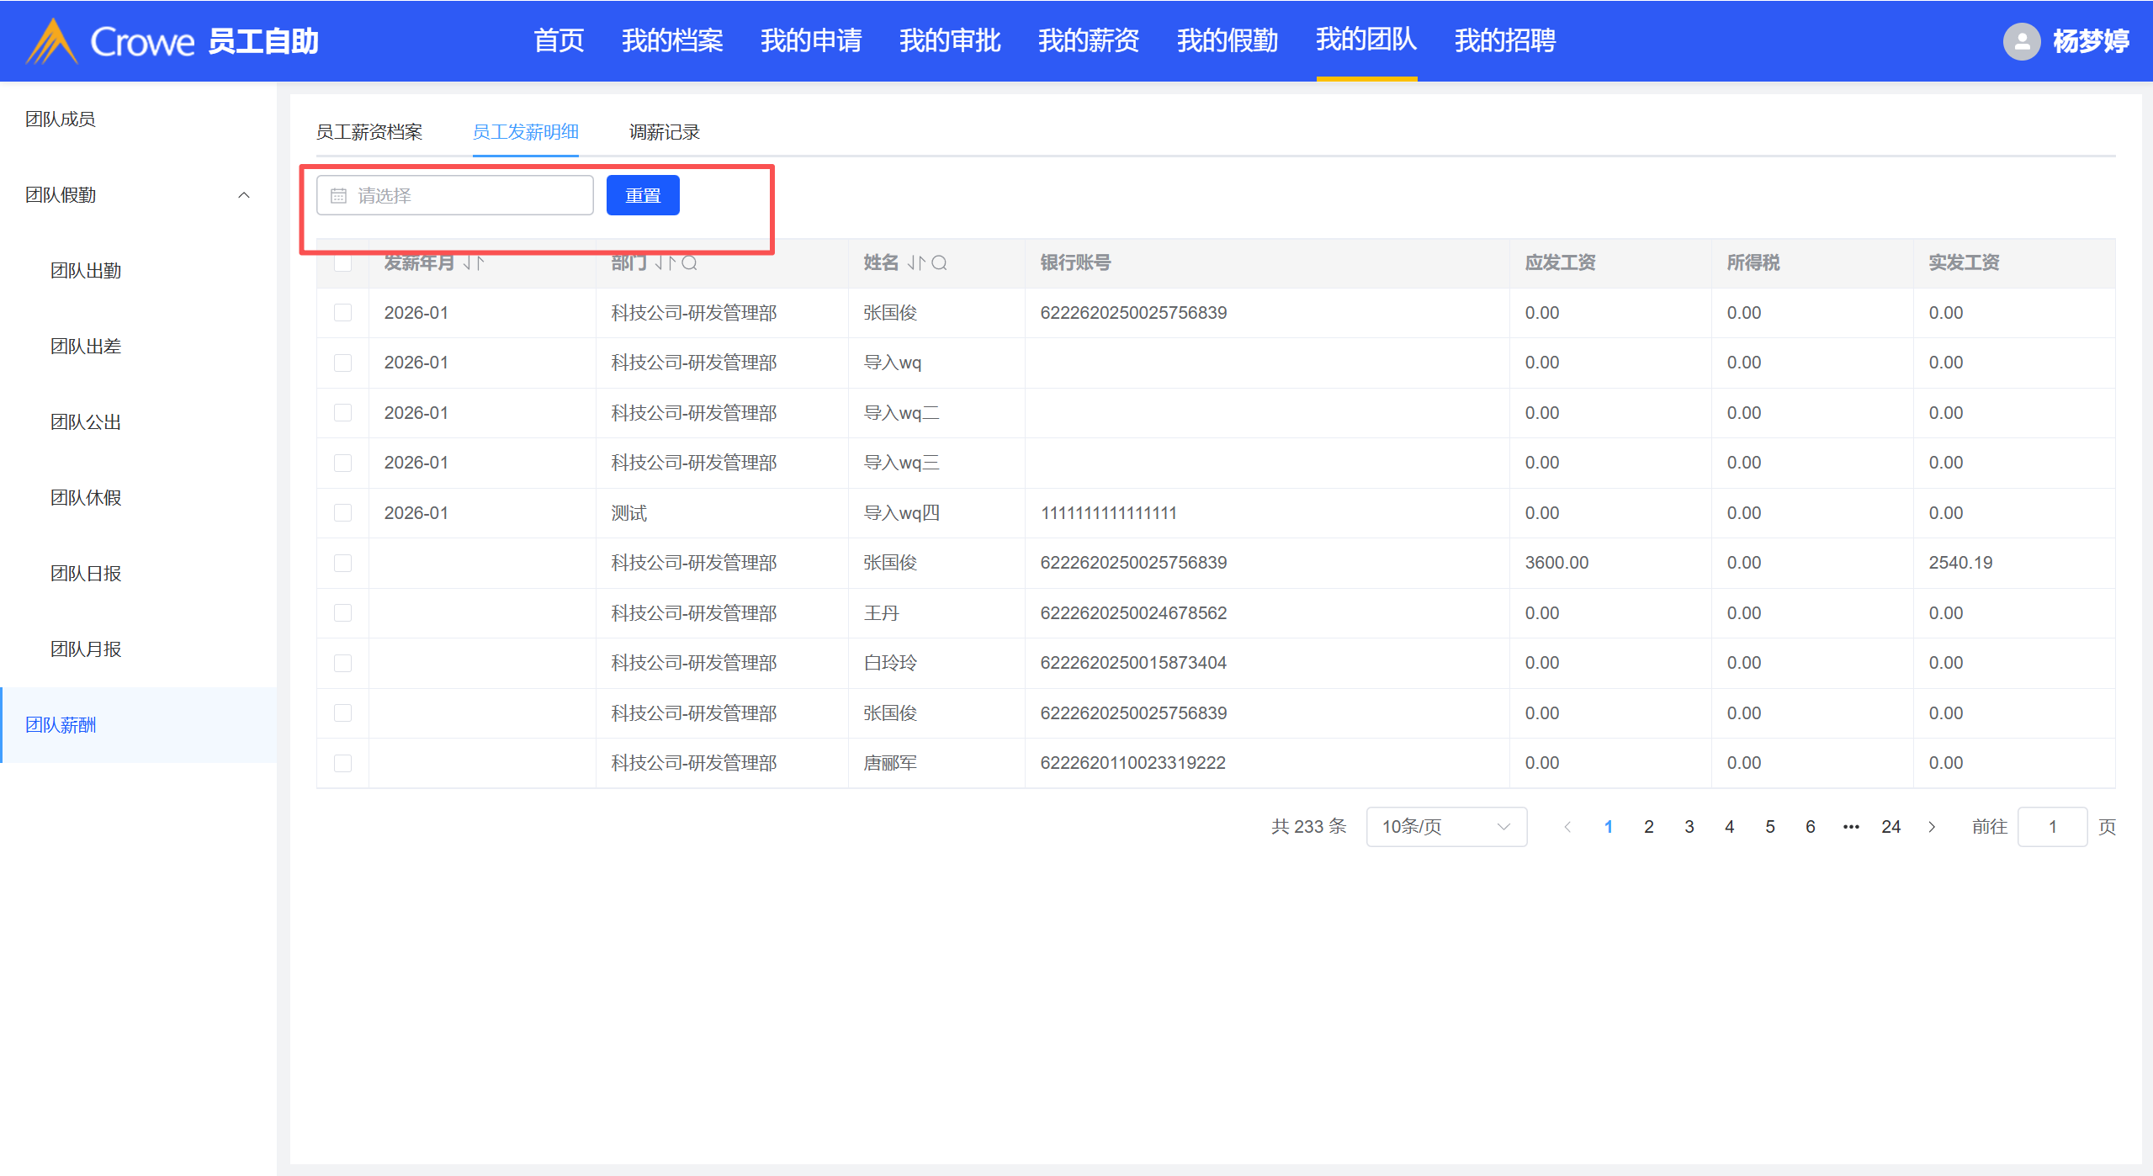Collapse the 团队假勤 sidebar section
The height and width of the screenshot is (1176, 2153).
(244, 195)
